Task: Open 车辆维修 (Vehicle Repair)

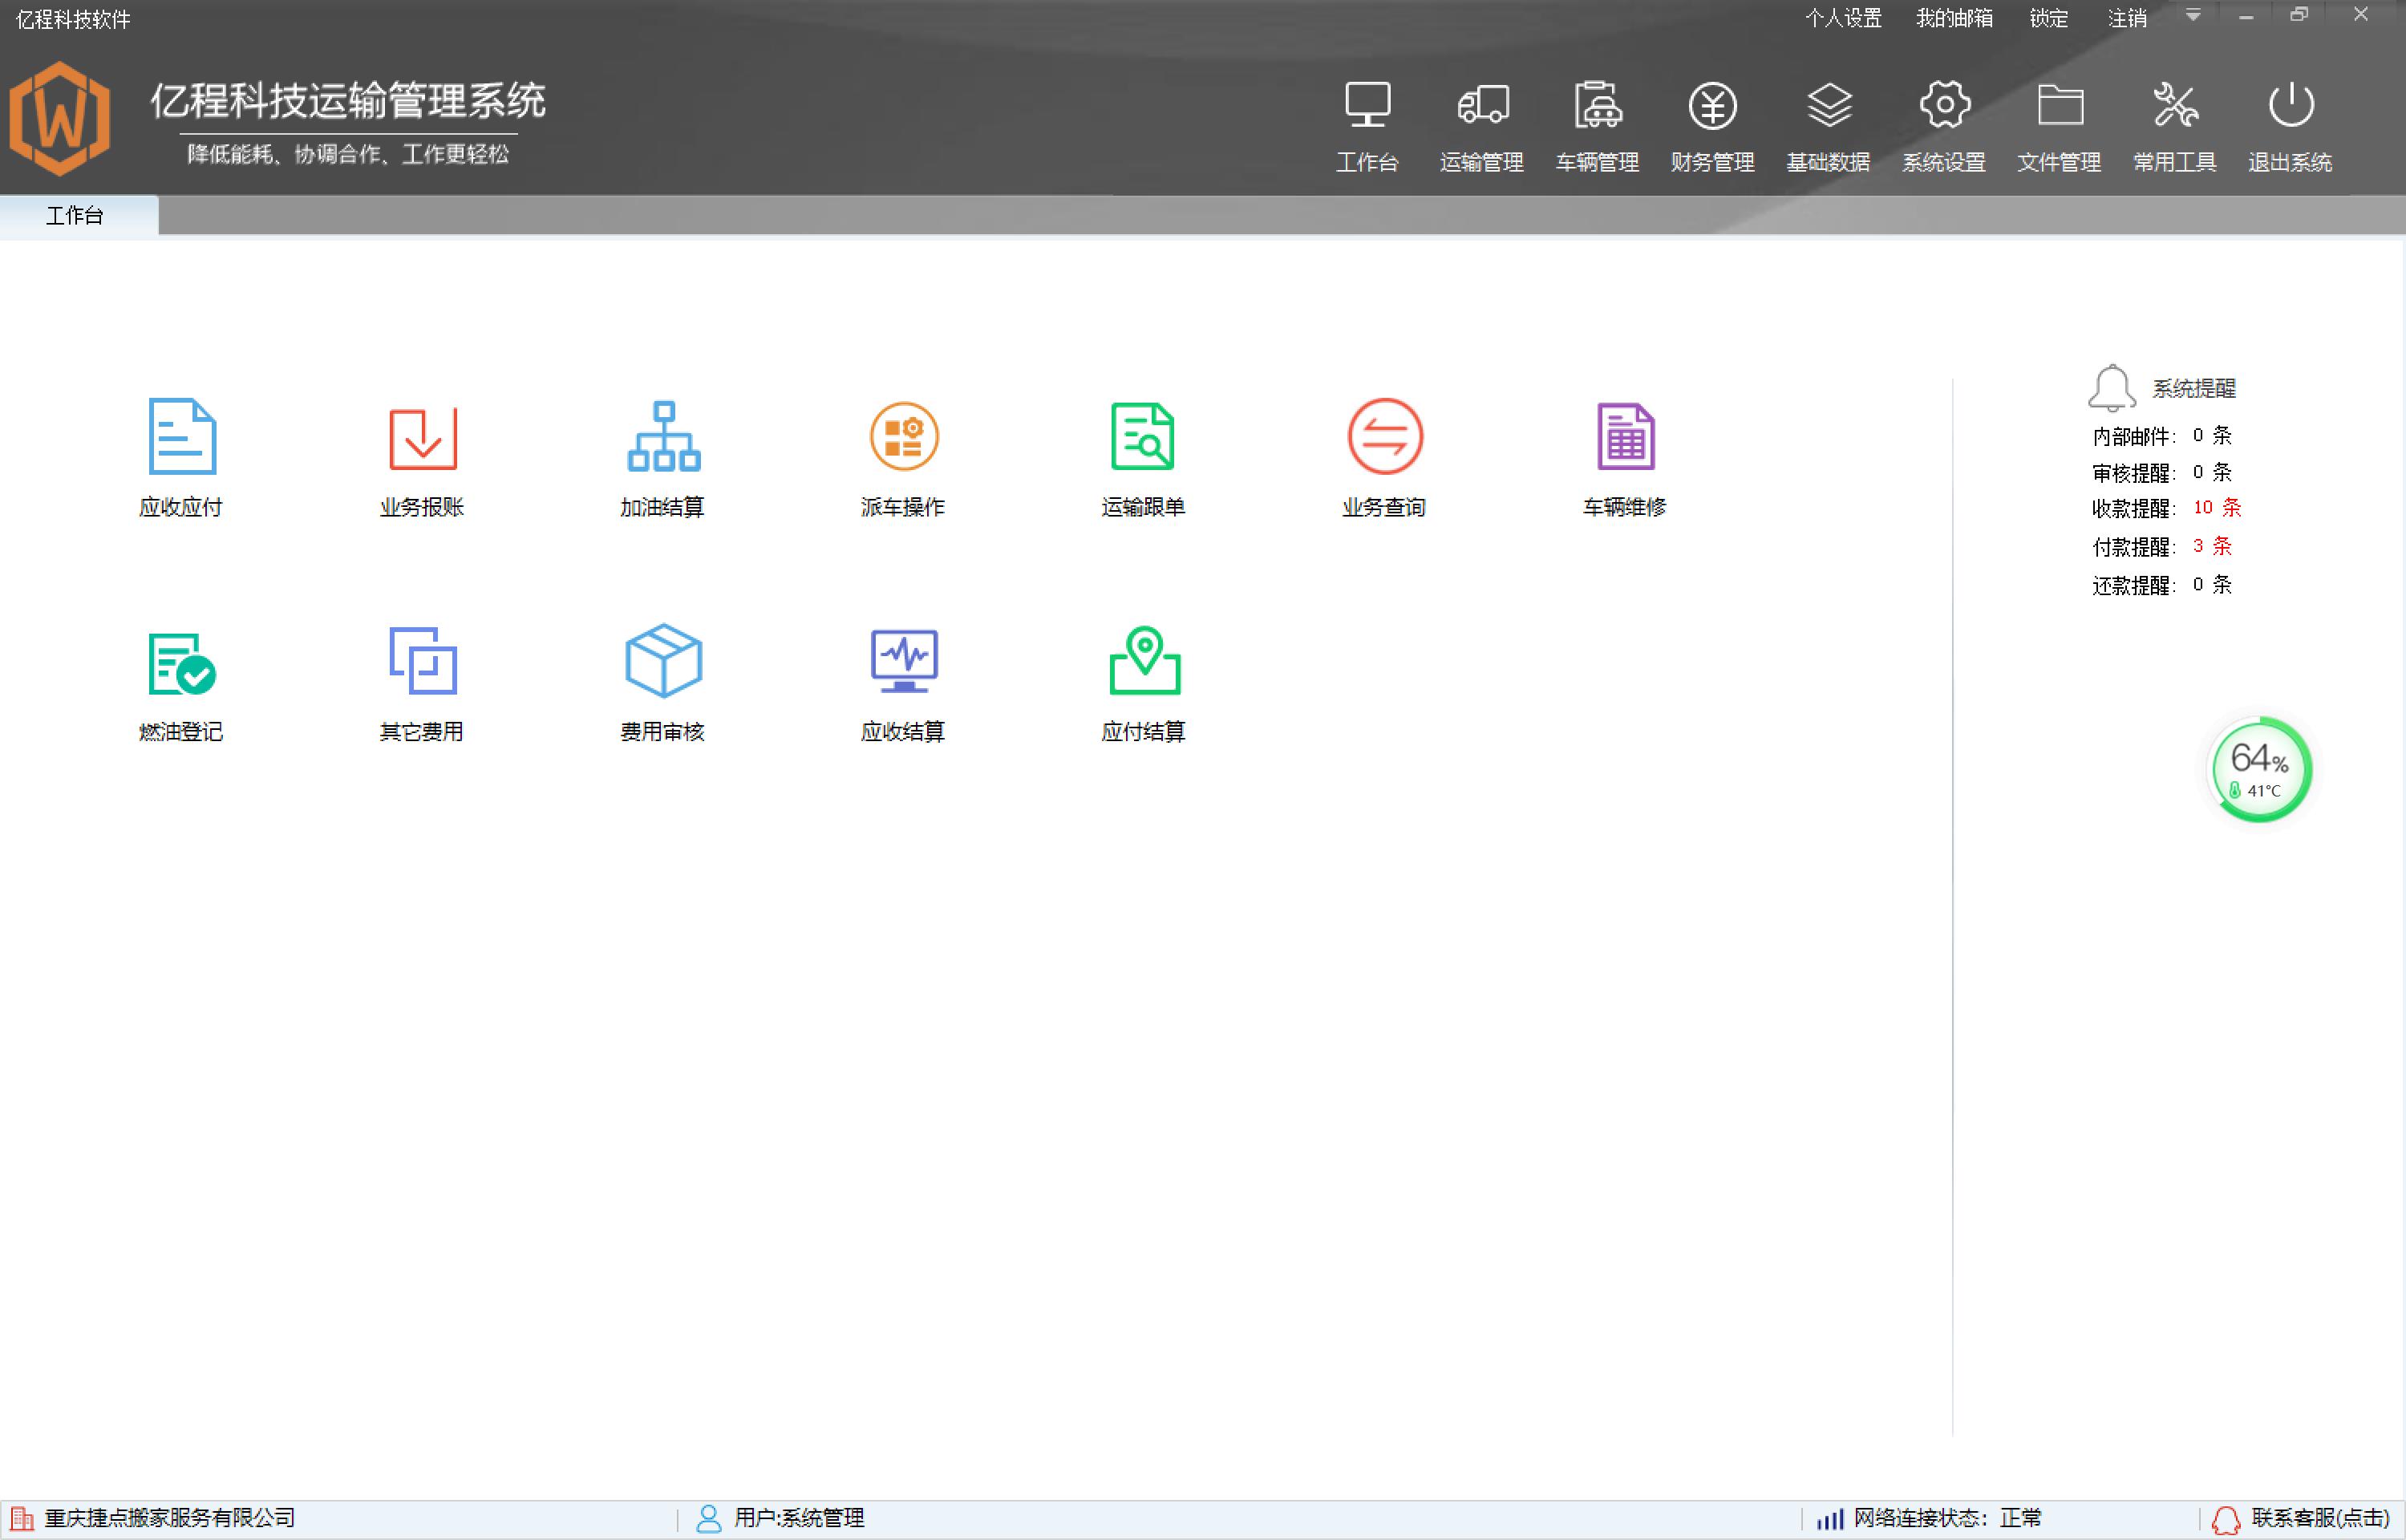Action: coord(1623,455)
